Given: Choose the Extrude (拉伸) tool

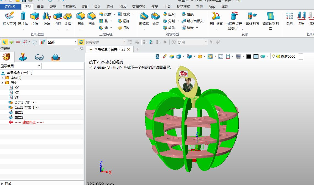Looking at the screenshot, I should pos(34,19).
